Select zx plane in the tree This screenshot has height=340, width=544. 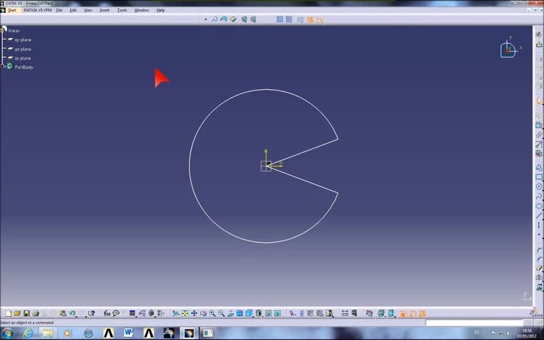[23, 58]
